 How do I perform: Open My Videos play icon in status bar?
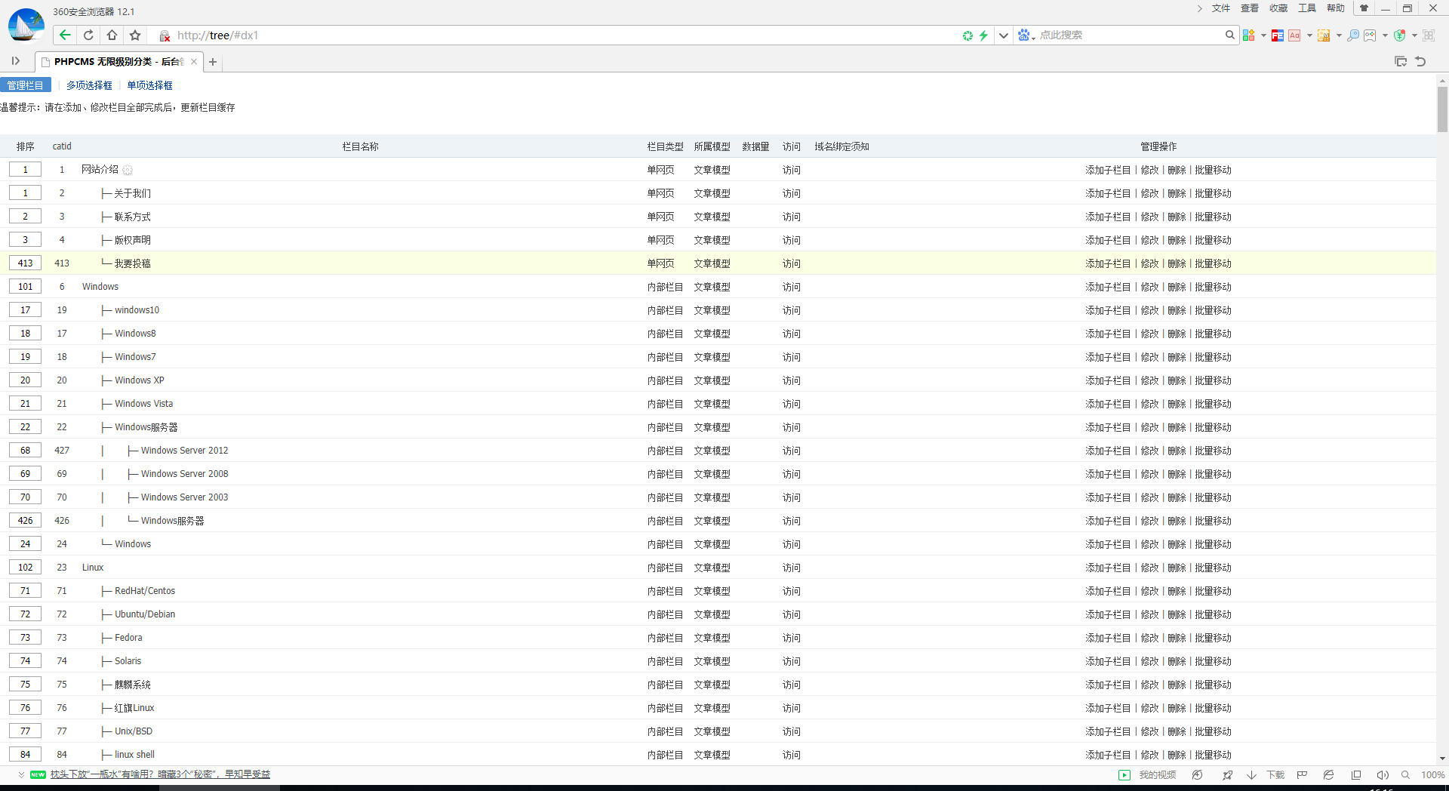[1124, 775]
